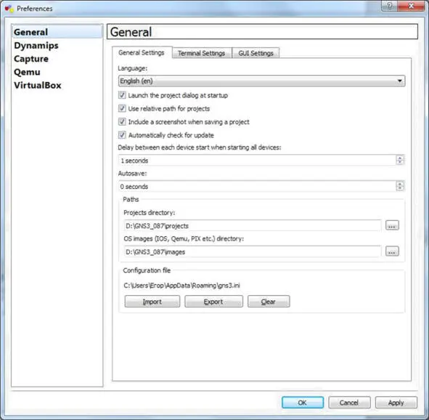Toggle Launch the project dialog at startup
Viewport: 429px width, 420px height.
[x=122, y=95]
